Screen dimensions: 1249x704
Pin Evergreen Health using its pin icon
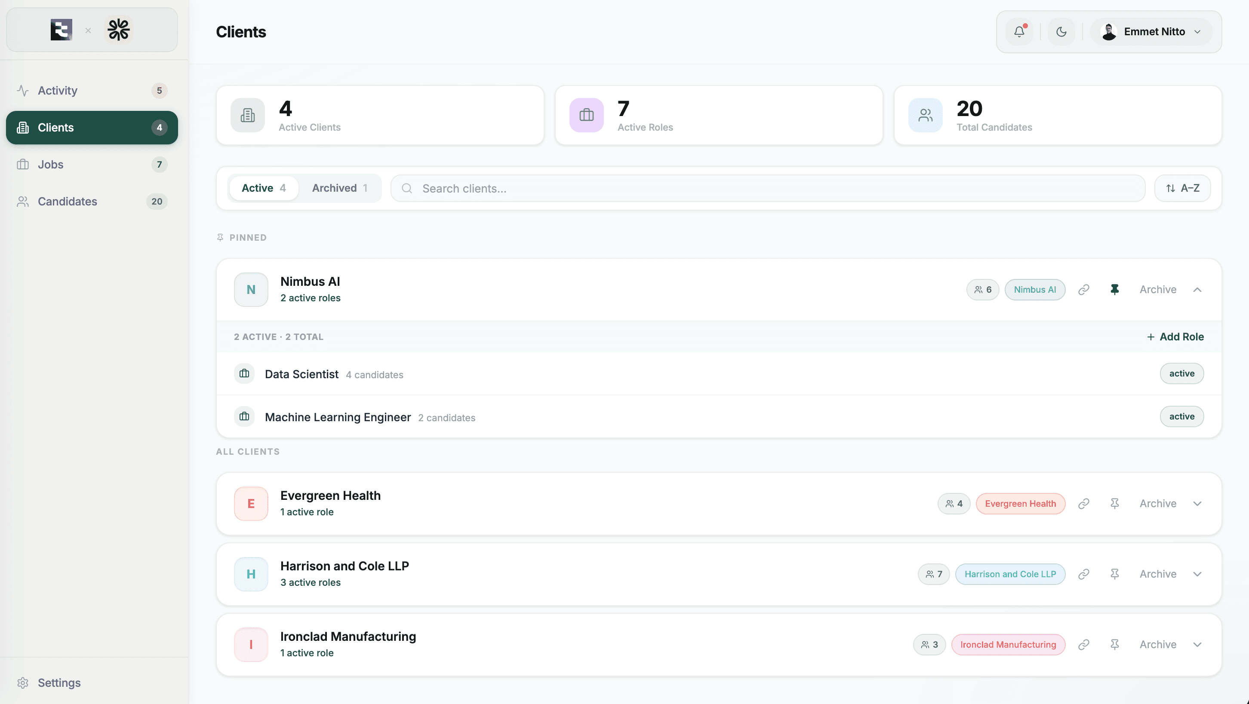pyautogui.click(x=1115, y=503)
